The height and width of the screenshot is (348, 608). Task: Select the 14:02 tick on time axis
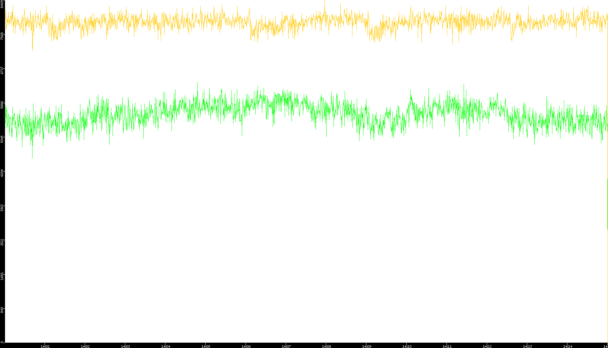85,346
